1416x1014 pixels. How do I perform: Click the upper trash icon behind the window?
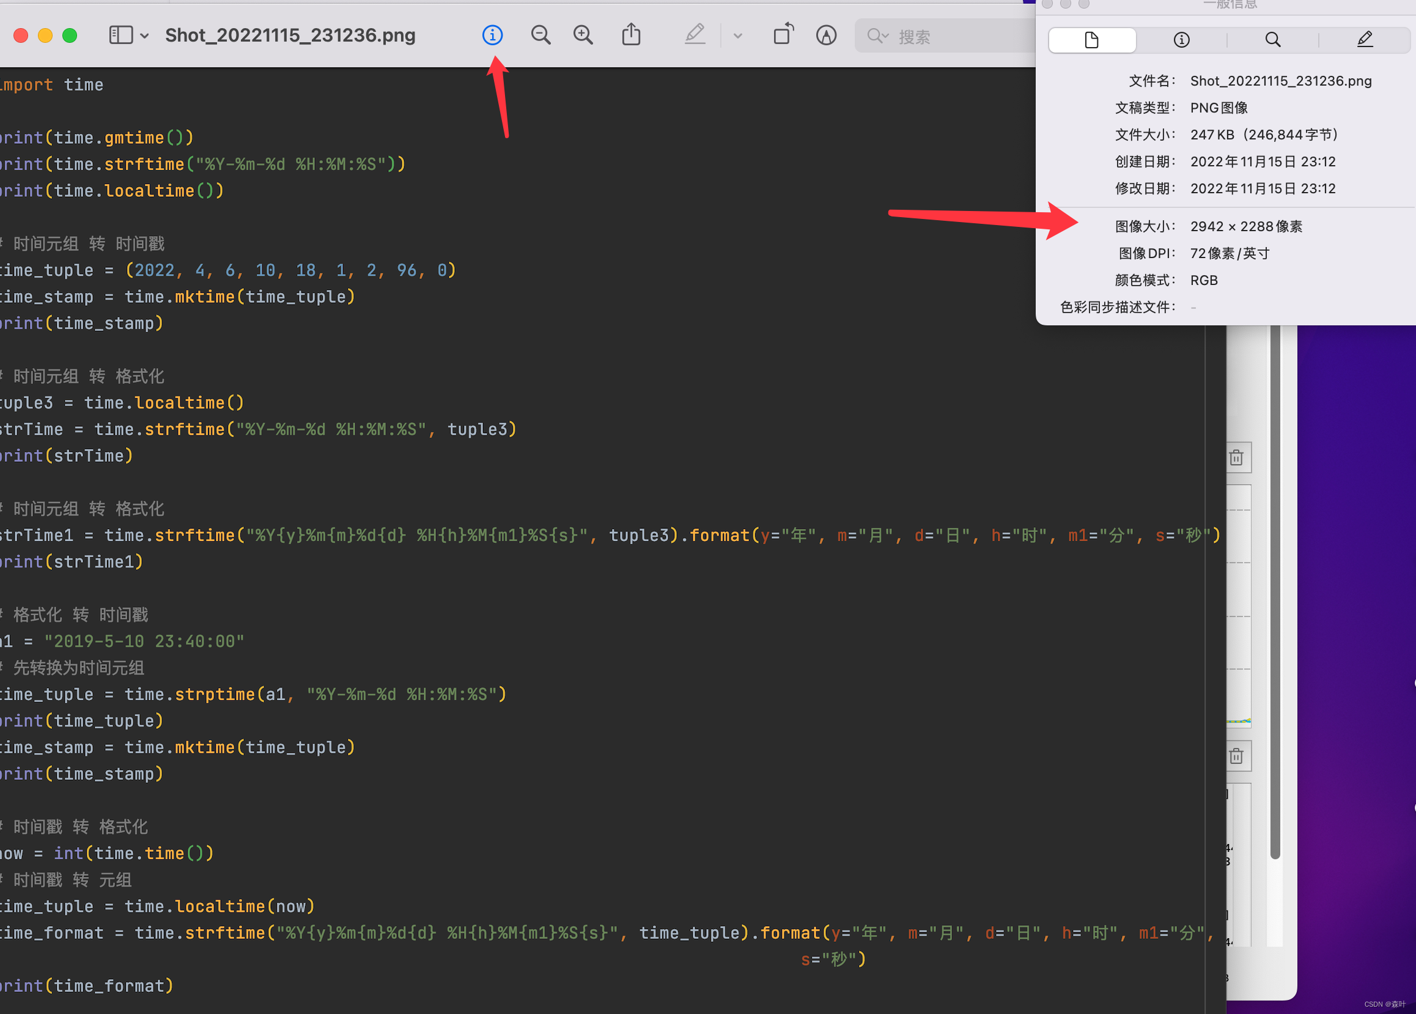pyautogui.click(x=1236, y=457)
